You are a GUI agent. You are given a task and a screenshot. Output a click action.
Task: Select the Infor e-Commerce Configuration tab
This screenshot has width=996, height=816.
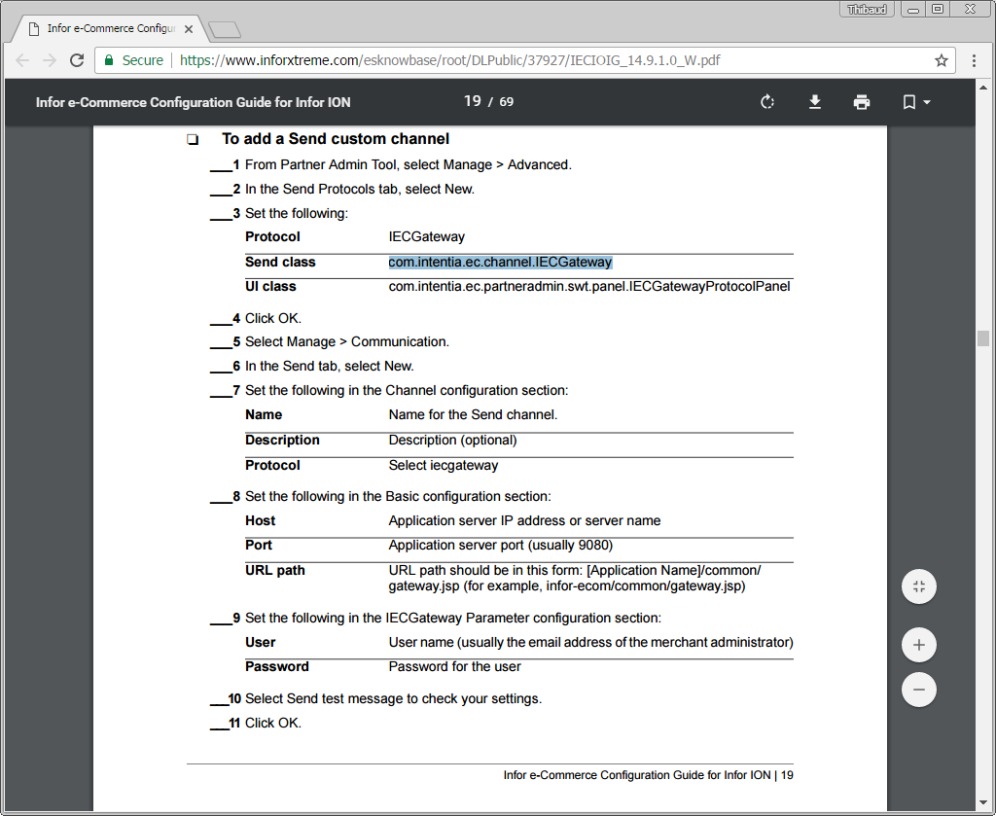coord(102,29)
